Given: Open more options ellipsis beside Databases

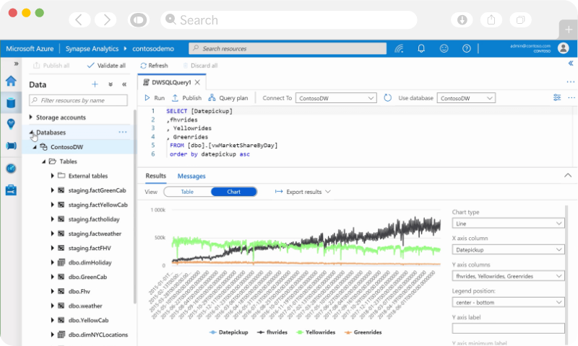Looking at the screenshot, I should click(x=123, y=132).
